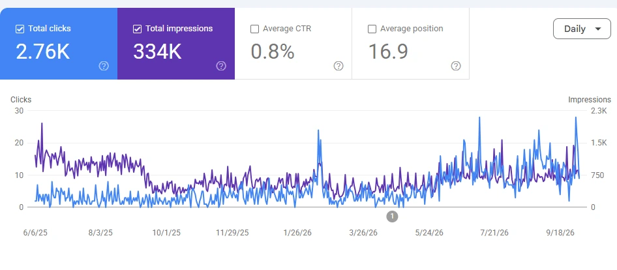Click the 1/26/26 date label
Screen dimensions: 617x270
[297, 233]
